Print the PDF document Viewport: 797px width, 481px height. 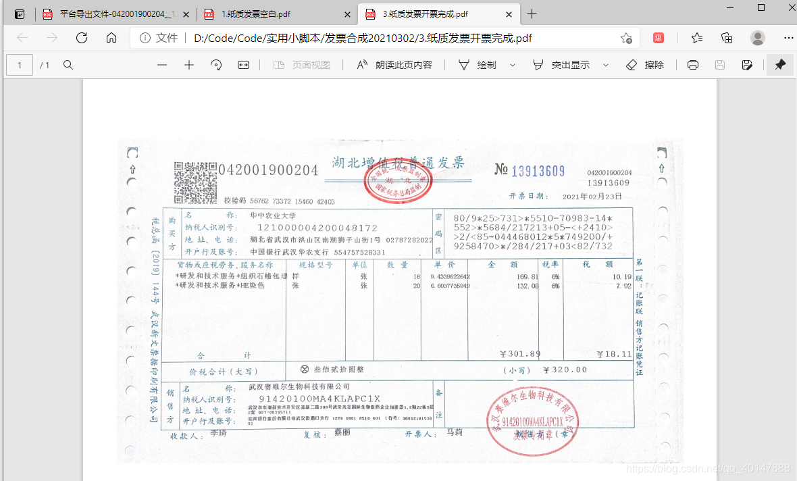(693, 65)
